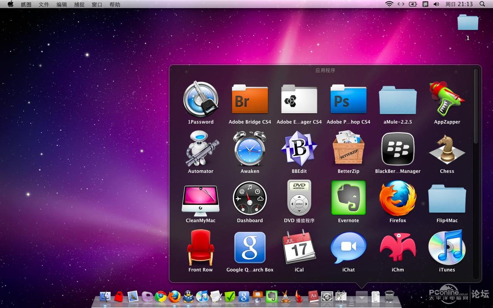Open 1Password from the Applications stack
The width and height of the screenshot is (493, 308).
[x=201, y=99]
